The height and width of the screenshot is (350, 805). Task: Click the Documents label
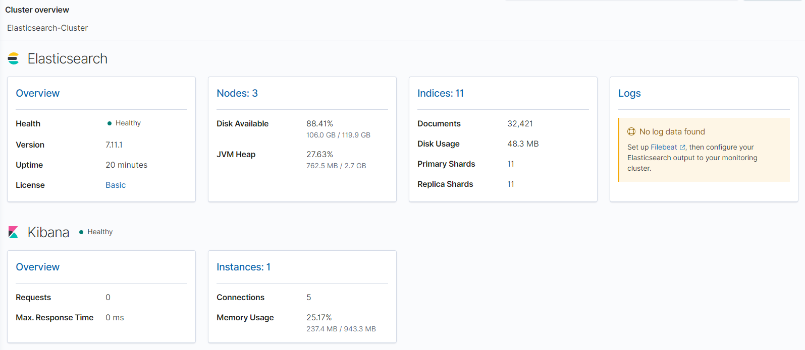(x=439, y=123)
